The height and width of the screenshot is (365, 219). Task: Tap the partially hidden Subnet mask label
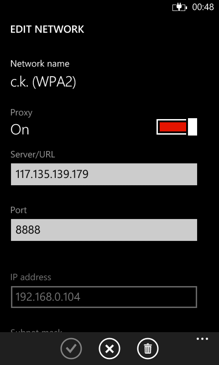click(36, 330)
